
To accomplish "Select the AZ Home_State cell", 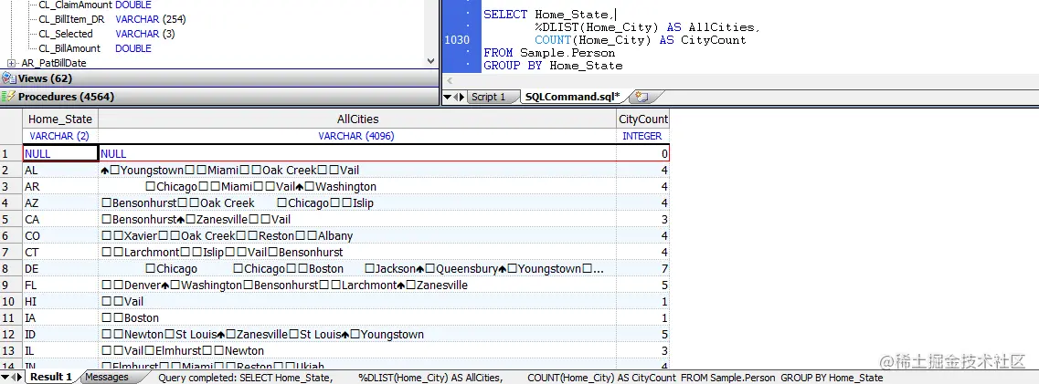I will (60, 202).
